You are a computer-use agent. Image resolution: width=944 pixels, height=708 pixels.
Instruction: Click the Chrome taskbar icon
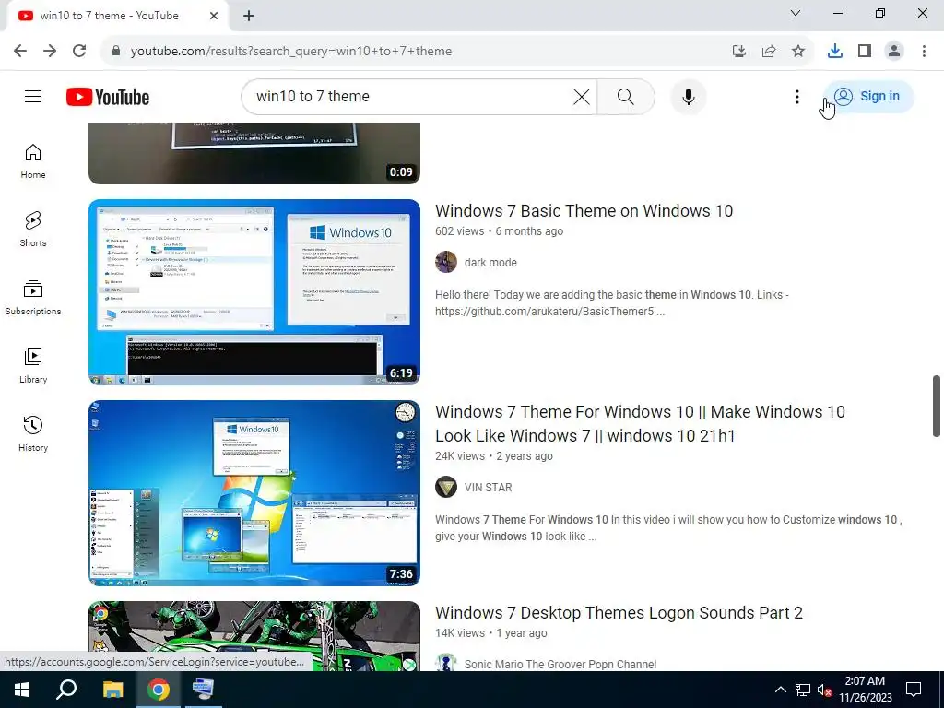coord(159,690)
